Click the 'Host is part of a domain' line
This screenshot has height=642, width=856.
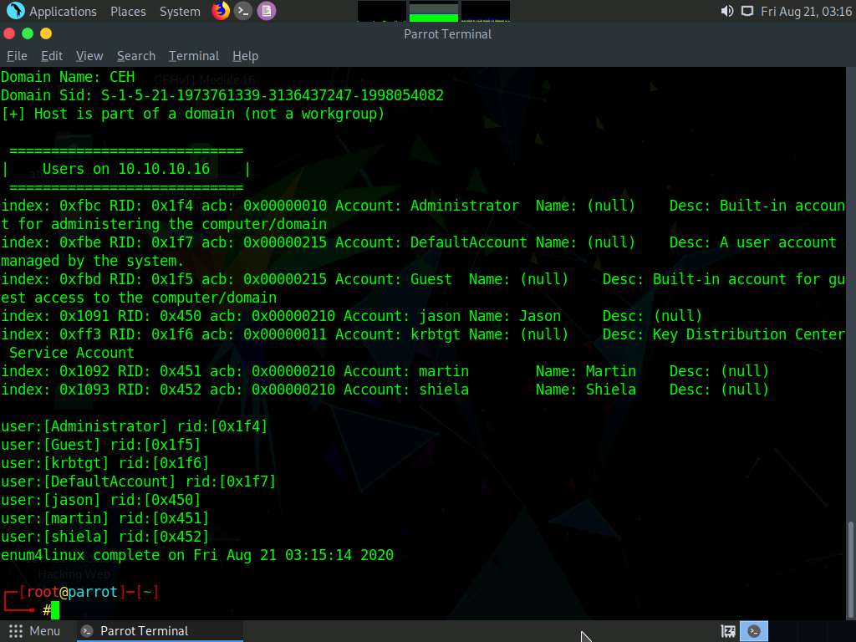pos(193,114)
